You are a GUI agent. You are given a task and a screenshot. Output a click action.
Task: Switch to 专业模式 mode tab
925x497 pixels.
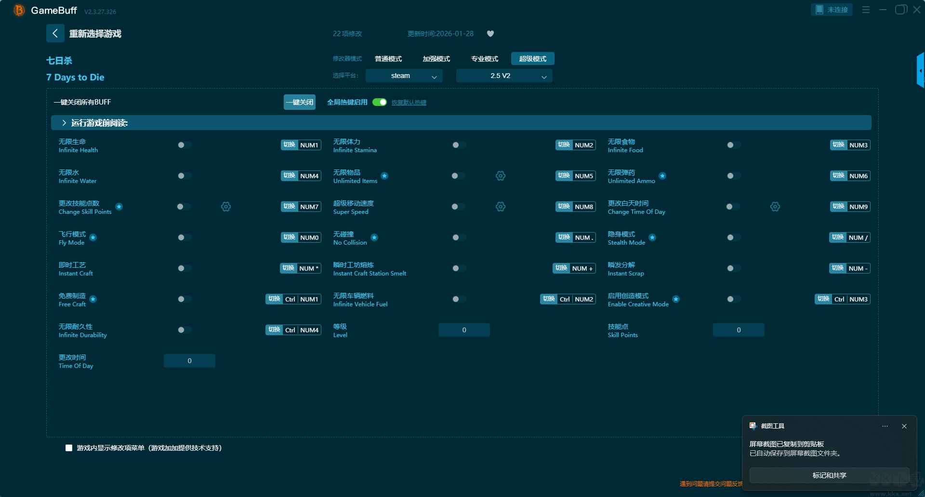(x=484, y=59)
